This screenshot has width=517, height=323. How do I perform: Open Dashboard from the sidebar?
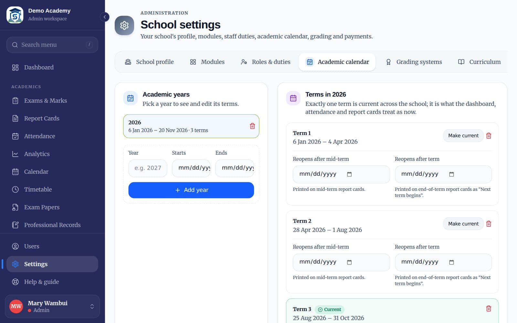coord(52,68)
